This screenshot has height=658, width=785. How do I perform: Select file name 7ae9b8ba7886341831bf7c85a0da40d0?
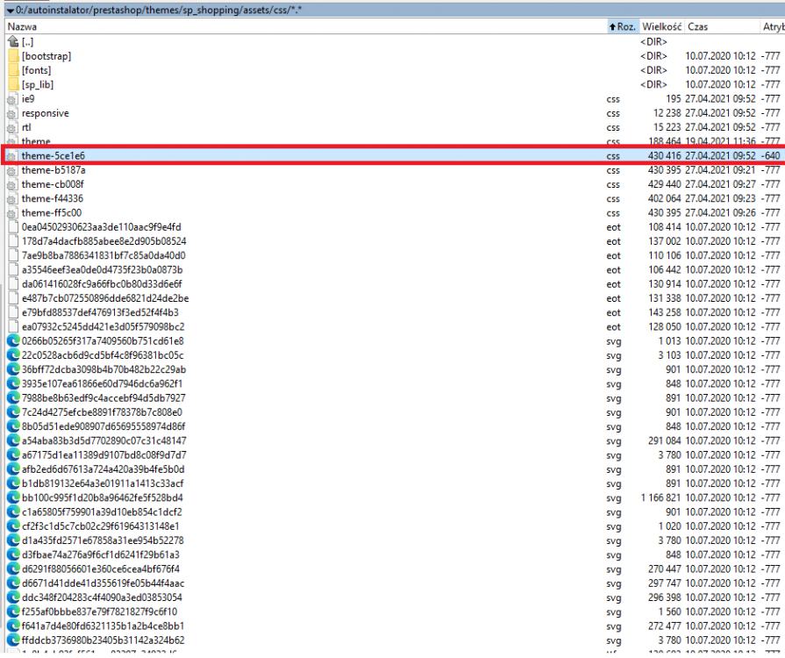tap(103, 256)
